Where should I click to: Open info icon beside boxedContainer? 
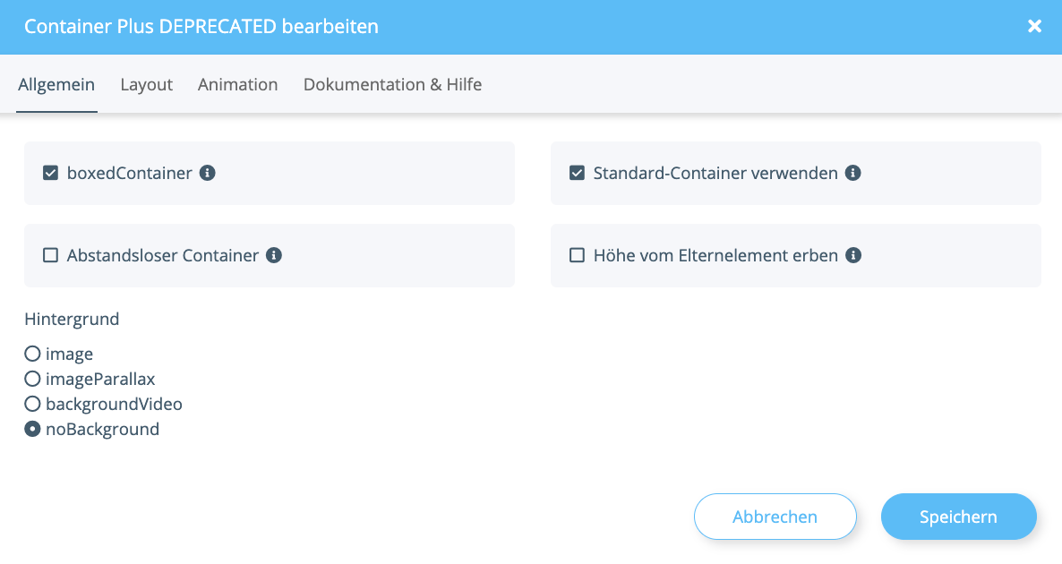tap(207, 174)
